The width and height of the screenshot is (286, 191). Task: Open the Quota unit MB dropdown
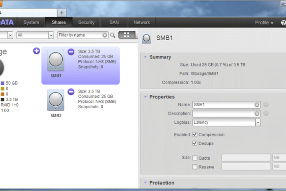pos(279,158)
